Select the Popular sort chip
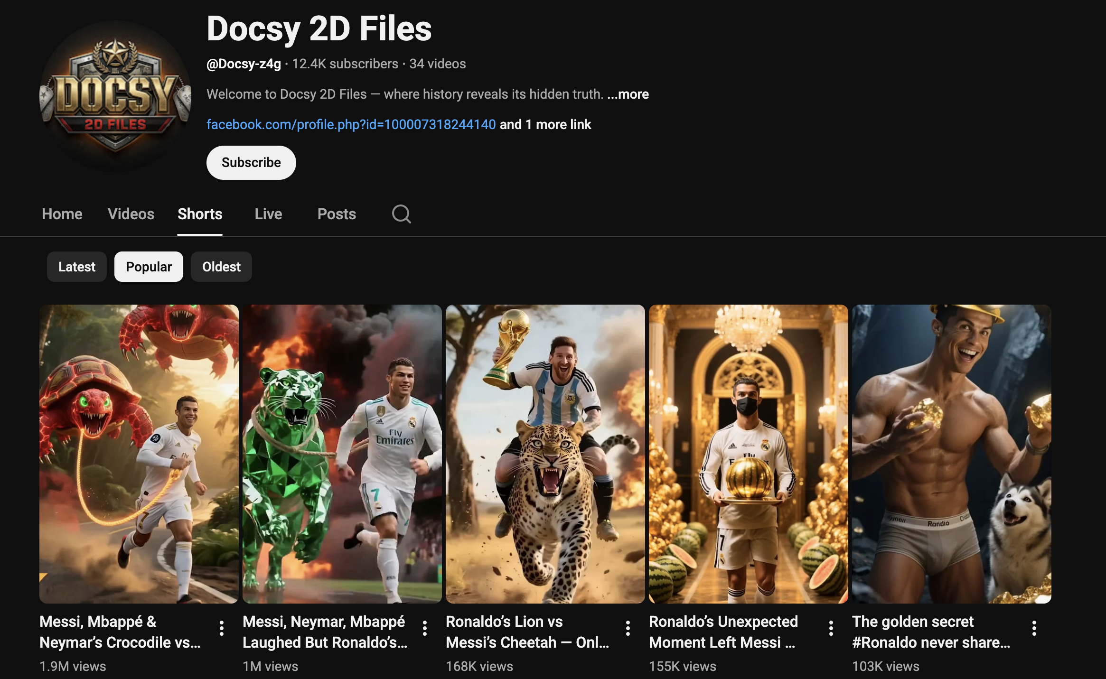The image size is (1106, 679). [149, 267]
